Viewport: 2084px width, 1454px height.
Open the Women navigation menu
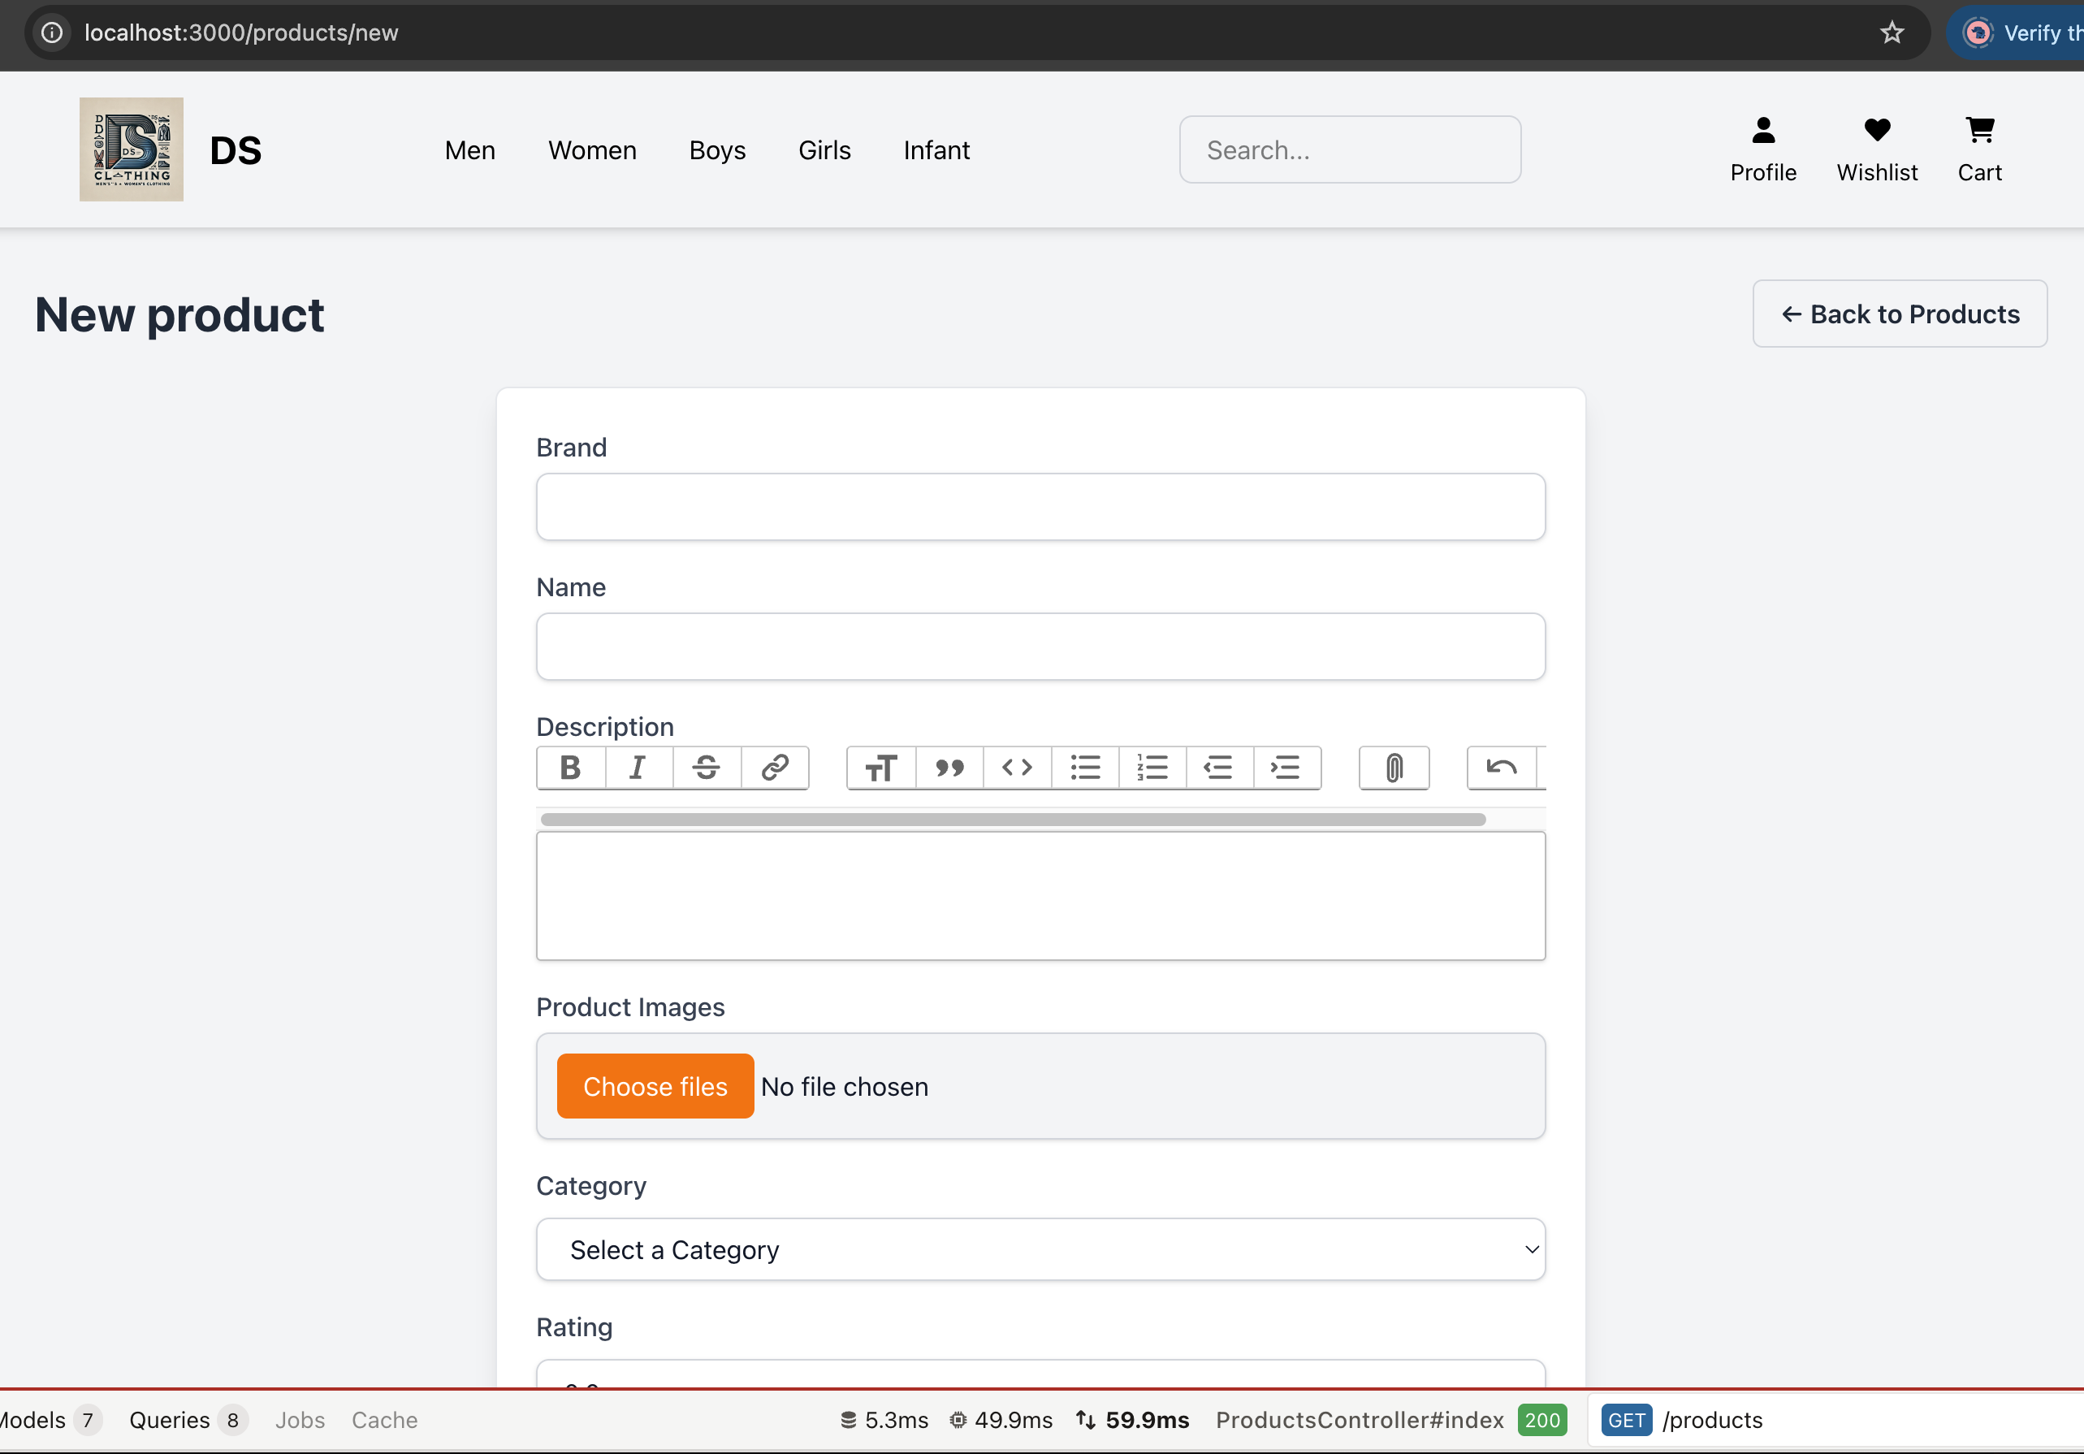pos(592,149)
